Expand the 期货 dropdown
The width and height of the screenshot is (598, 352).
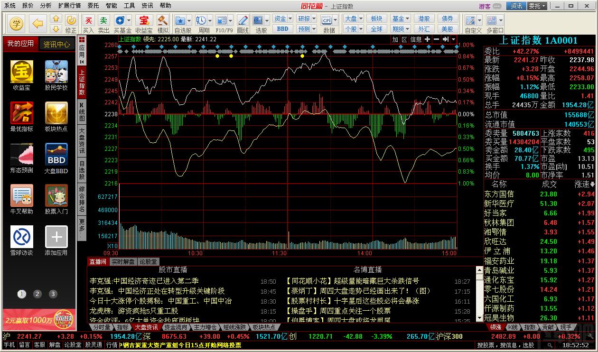click(408, 29)
